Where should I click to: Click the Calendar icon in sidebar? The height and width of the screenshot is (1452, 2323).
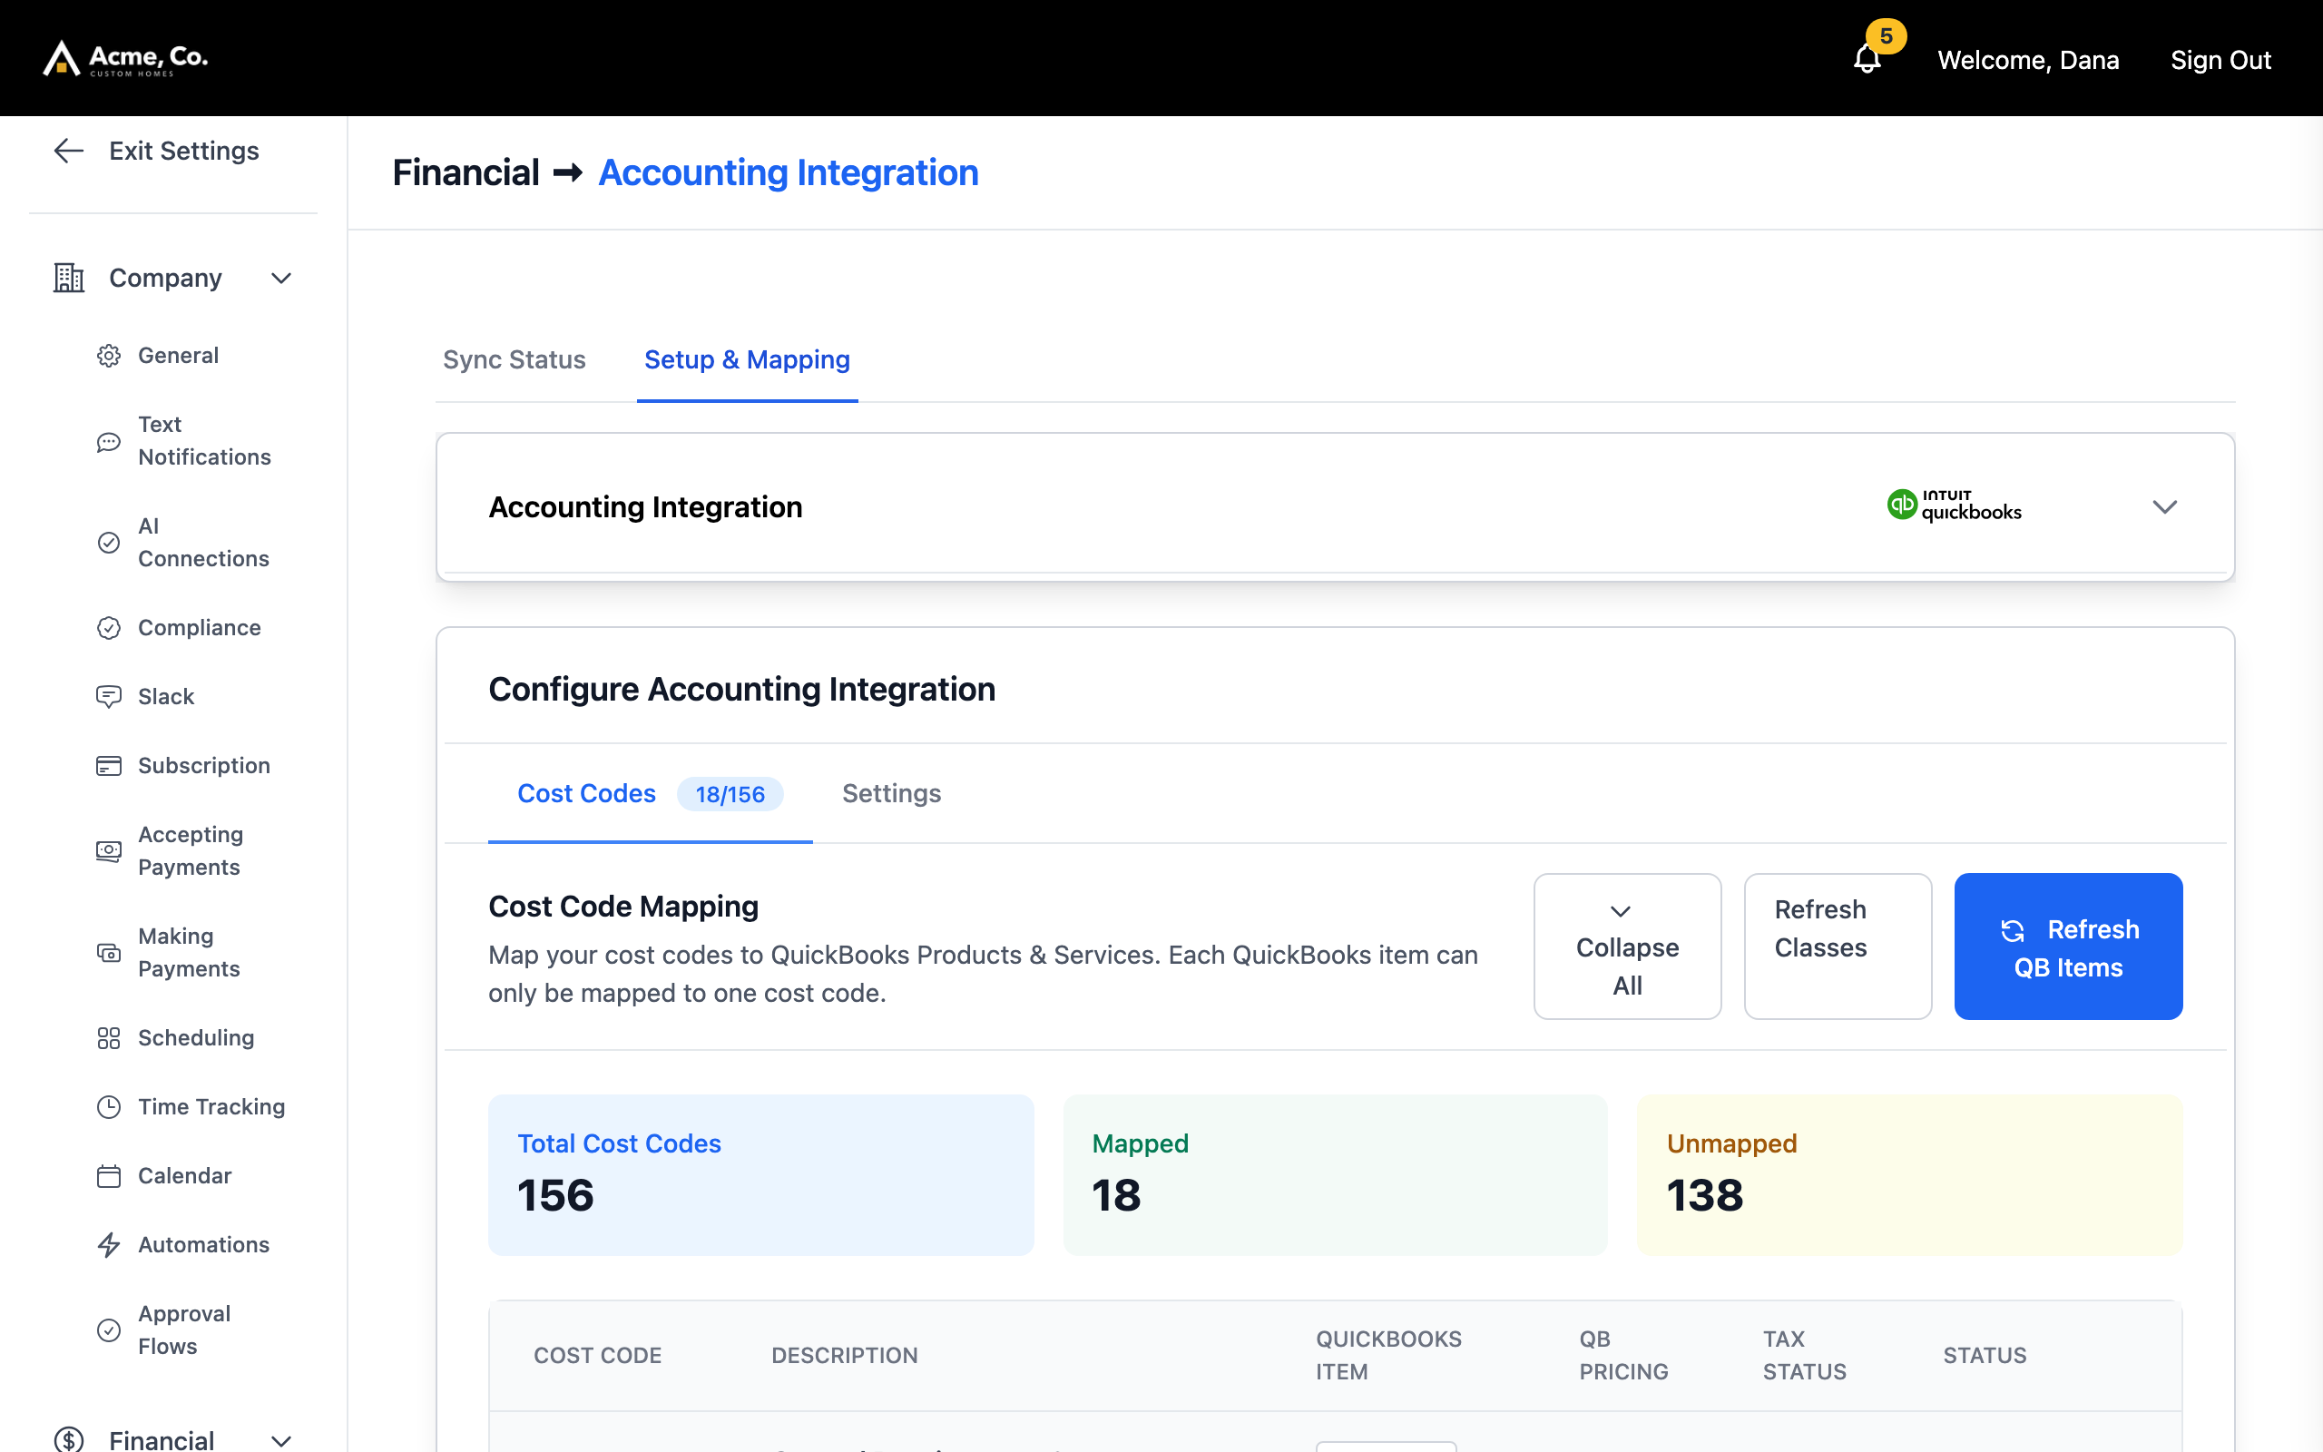pos(109,1176)
